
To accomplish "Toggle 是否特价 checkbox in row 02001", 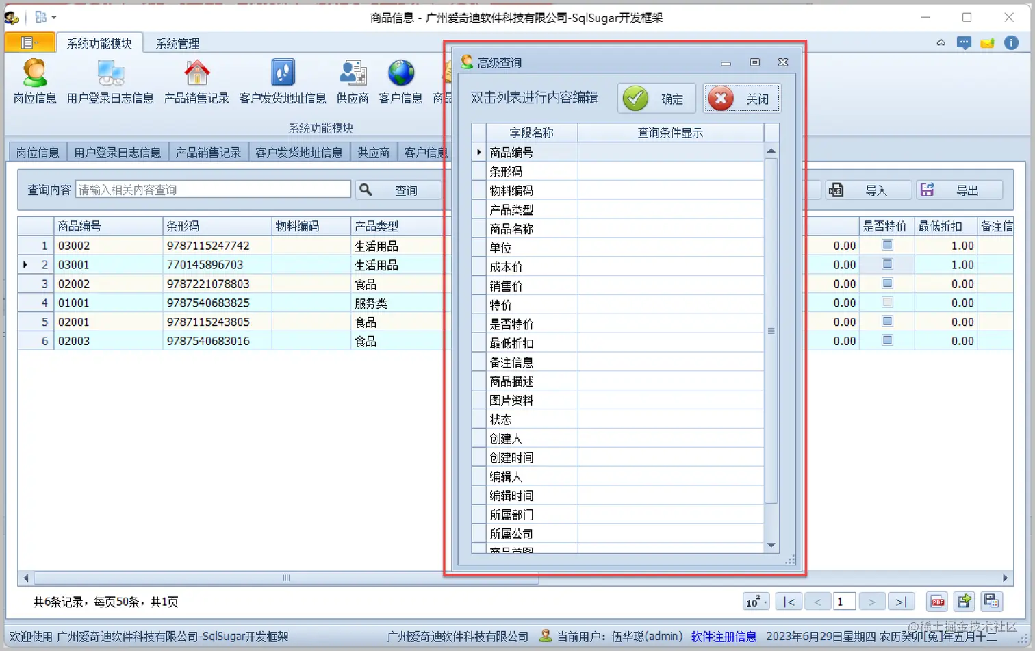I will tap(887, 321).
